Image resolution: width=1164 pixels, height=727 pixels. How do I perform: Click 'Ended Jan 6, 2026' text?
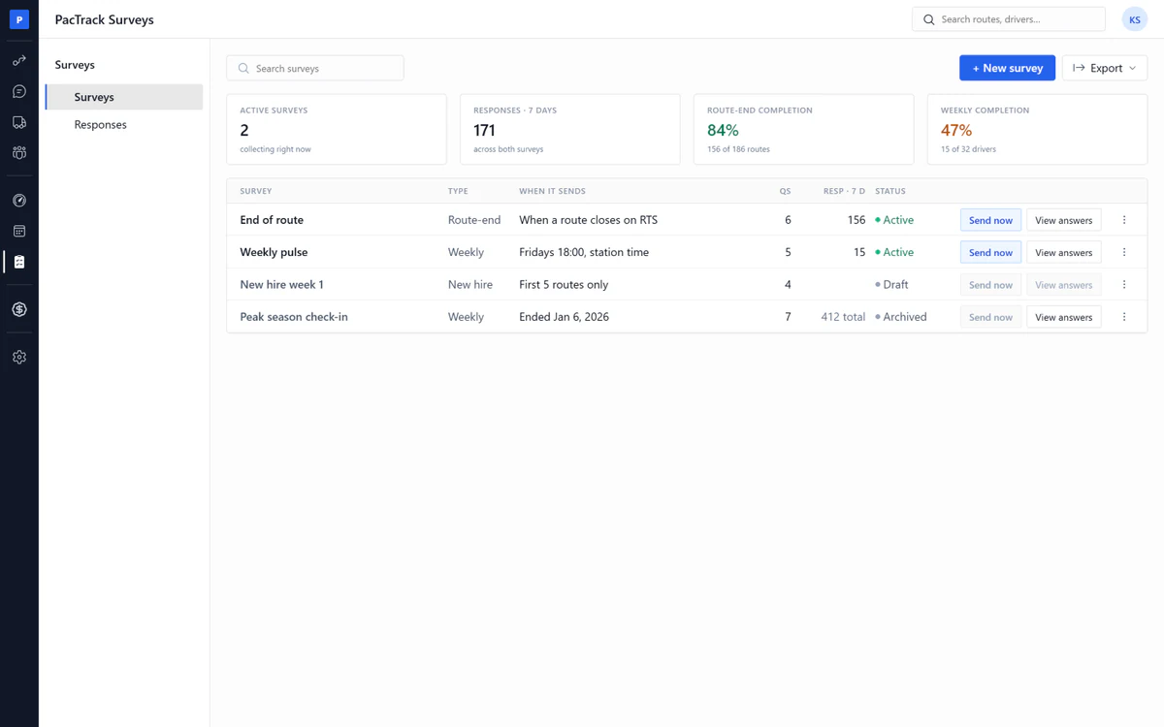click(564, 317)
